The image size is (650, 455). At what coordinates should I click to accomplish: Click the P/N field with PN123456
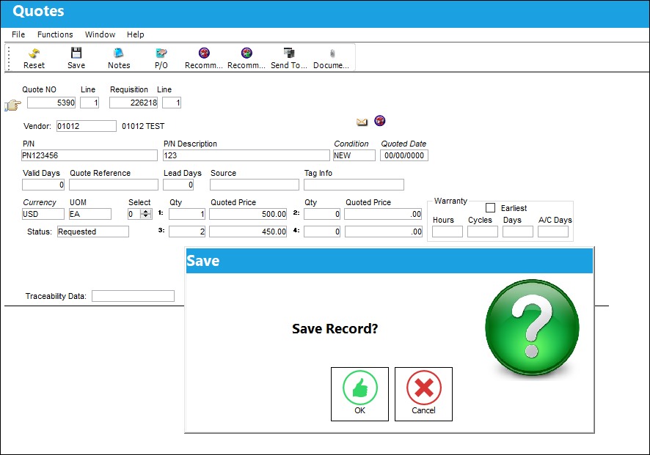[90, 155]
